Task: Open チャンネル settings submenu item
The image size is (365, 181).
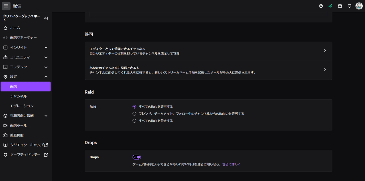Action: (x=19, y=96)
